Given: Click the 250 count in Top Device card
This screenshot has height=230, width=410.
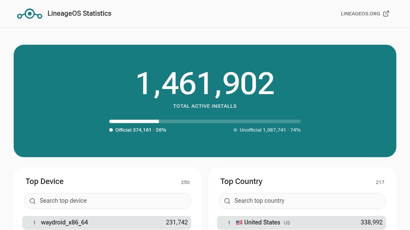Looking at the screenshot, I should [185, 182].
